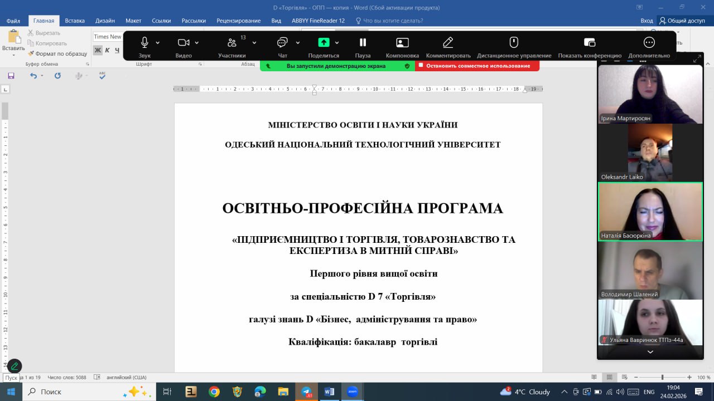714x401 pixels.
Task: Expand video options arrow beside Видео
Action: pyautogui.click(x=197, y=43)
